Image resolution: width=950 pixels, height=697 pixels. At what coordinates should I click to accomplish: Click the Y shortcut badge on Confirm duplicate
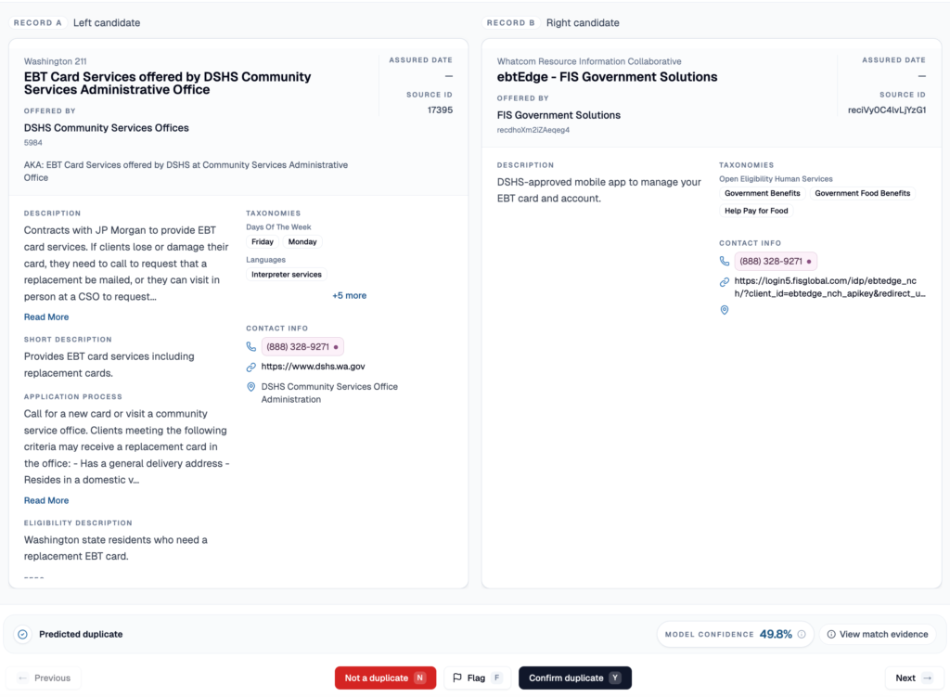tap(615, 678)
